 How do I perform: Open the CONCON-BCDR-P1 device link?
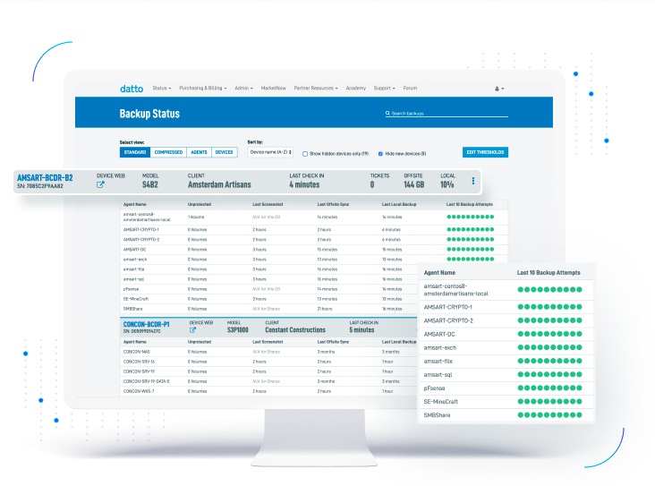[x=146, y=324]
